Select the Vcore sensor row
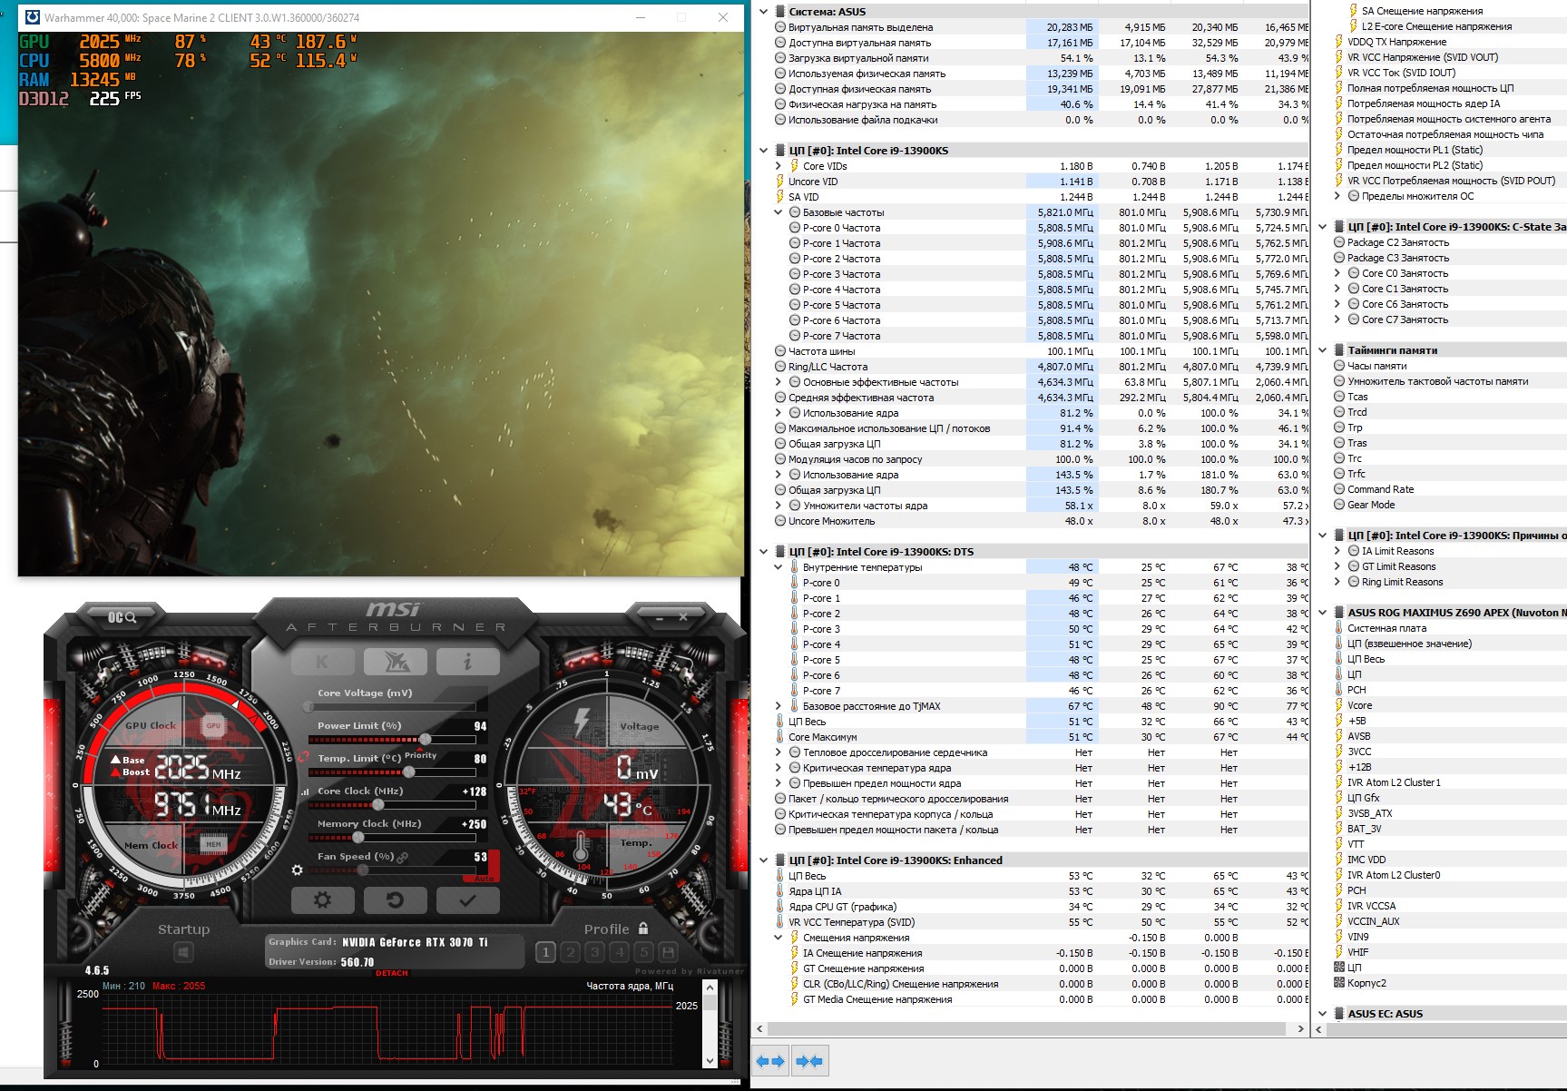The height and width of the screenshot is (1091, 1567). [x=1449, y=705]
